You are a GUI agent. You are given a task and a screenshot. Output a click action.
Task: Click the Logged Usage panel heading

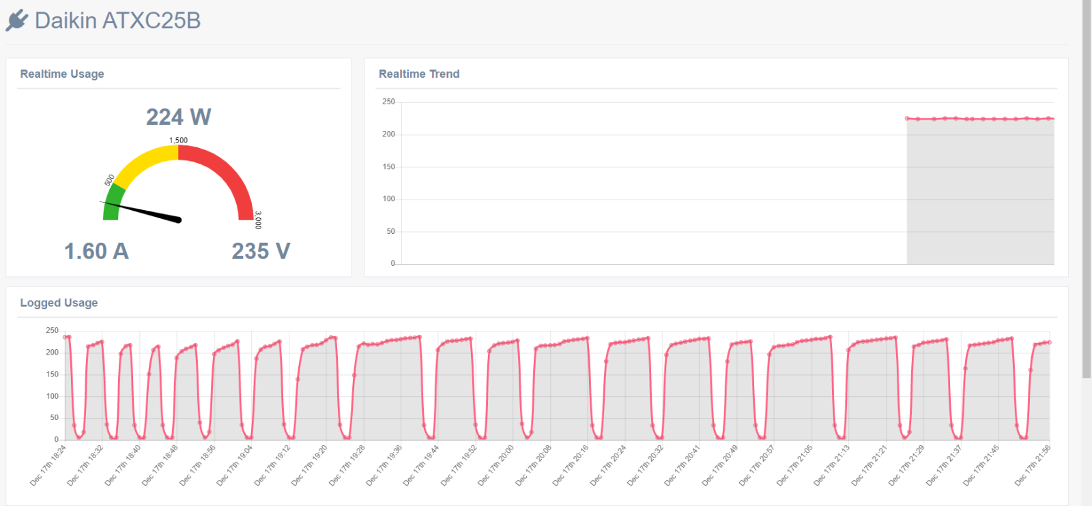click(x=59, y=303)
